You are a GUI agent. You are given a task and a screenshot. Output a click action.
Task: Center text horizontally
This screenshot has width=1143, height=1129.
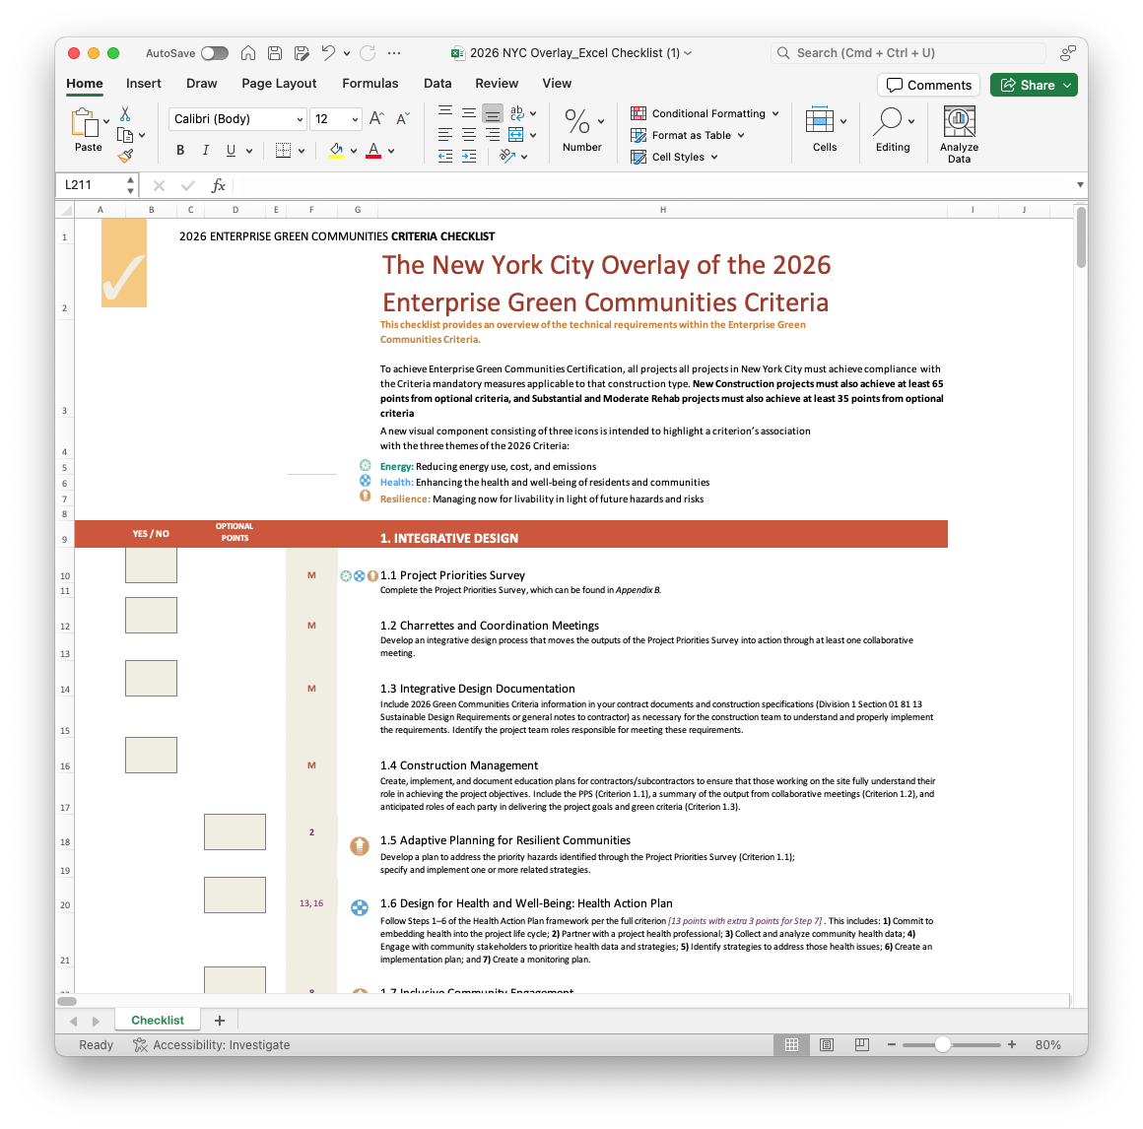[469, 135]
